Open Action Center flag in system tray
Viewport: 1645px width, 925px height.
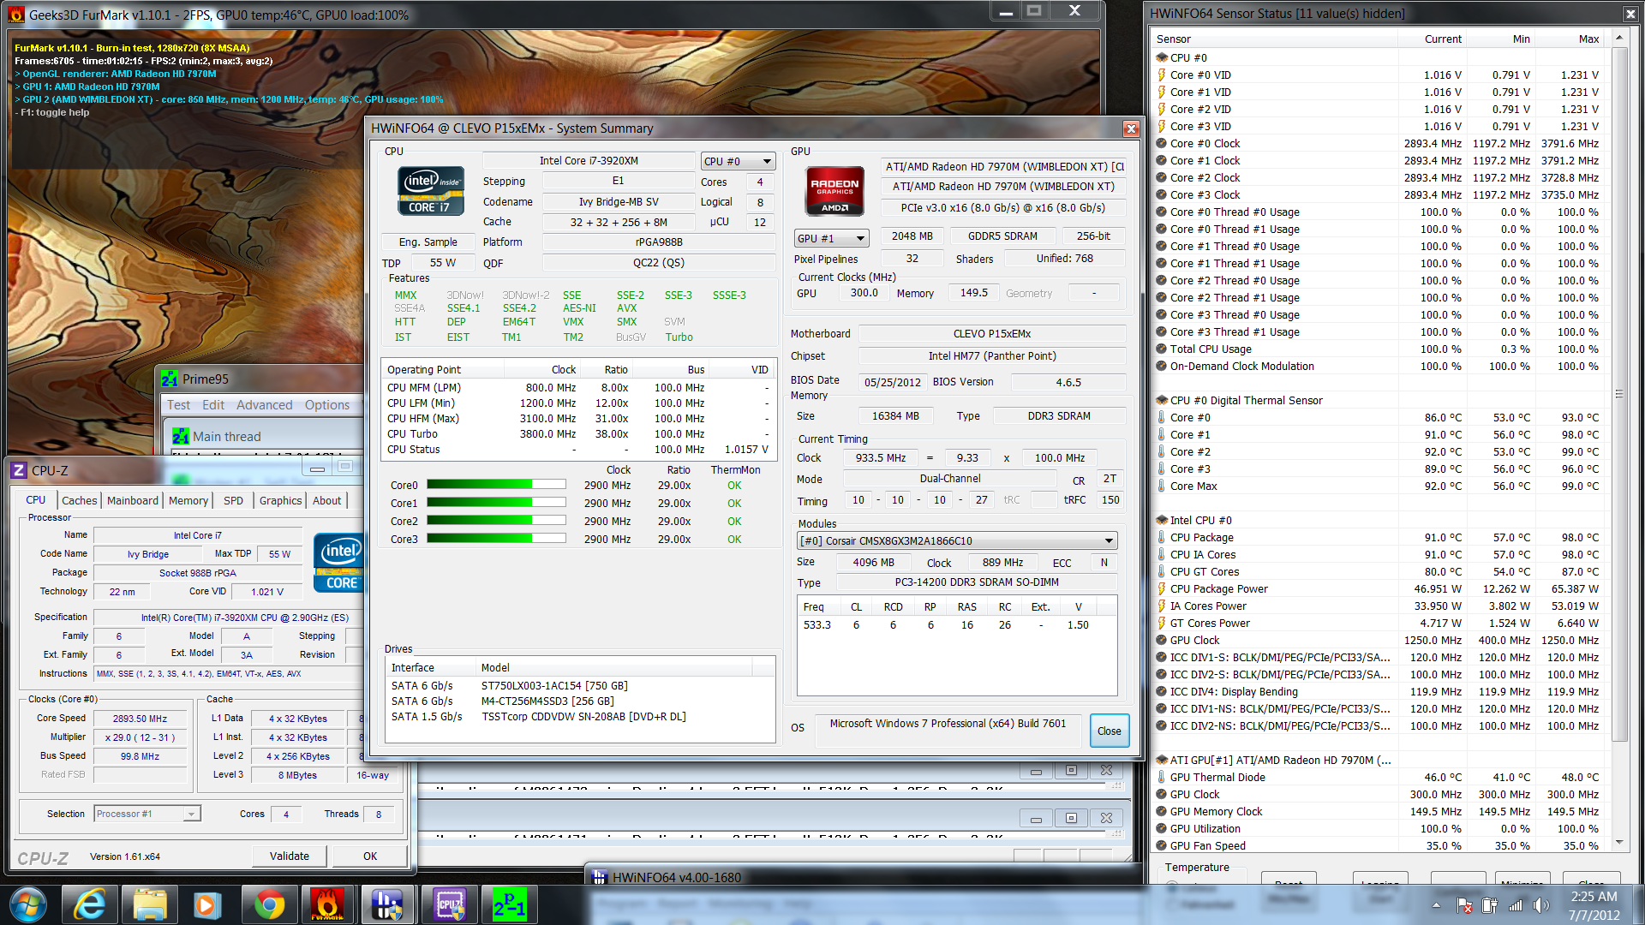(1464, 905)
